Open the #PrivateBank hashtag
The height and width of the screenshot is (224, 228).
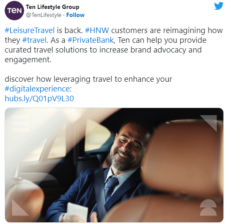(91, 40)
